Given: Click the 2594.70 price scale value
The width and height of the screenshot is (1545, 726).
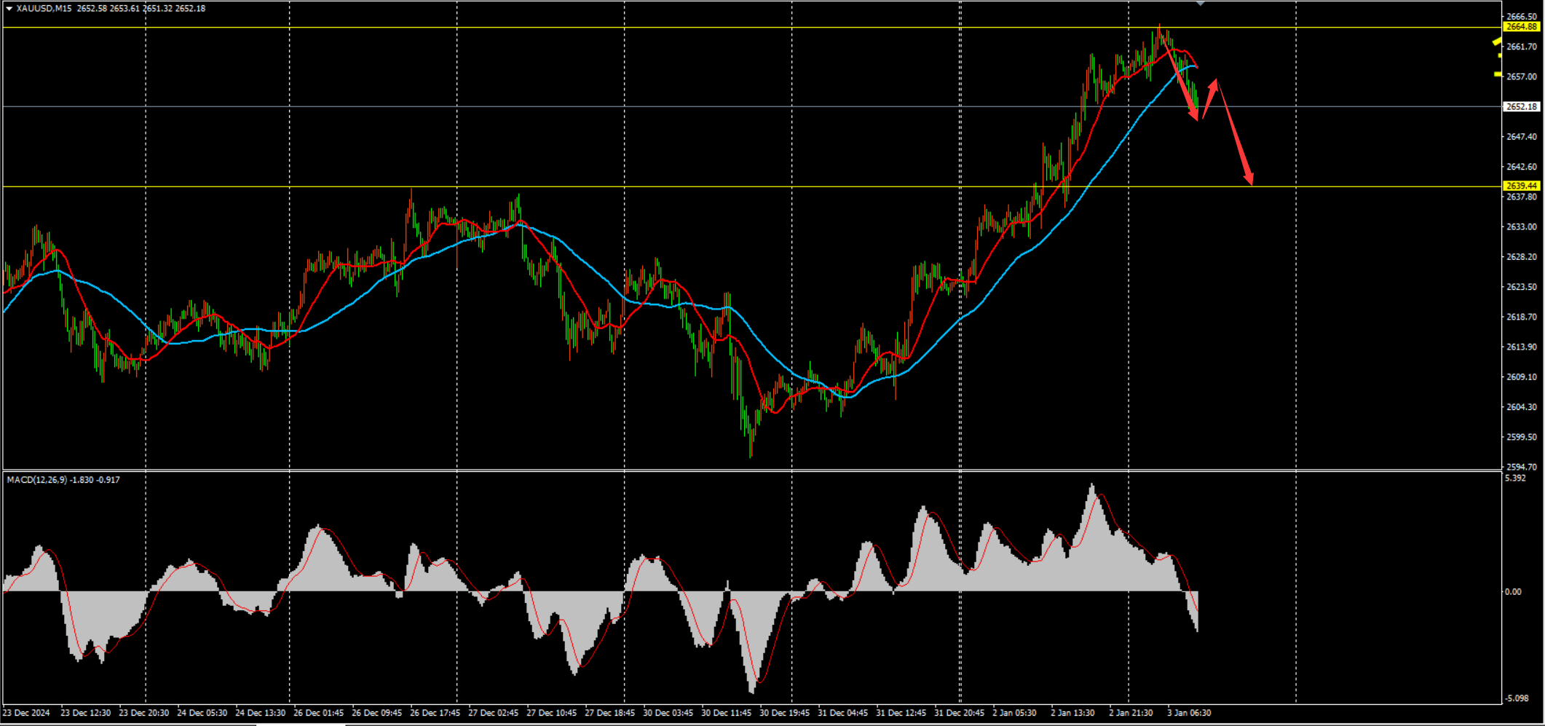Looking at the screenshot, I should [x=1521, y=467].
